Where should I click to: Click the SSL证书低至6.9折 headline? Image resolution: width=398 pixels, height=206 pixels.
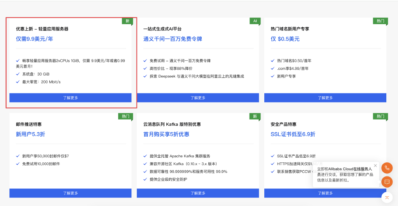pyautogui.click(x=293, y=134)
